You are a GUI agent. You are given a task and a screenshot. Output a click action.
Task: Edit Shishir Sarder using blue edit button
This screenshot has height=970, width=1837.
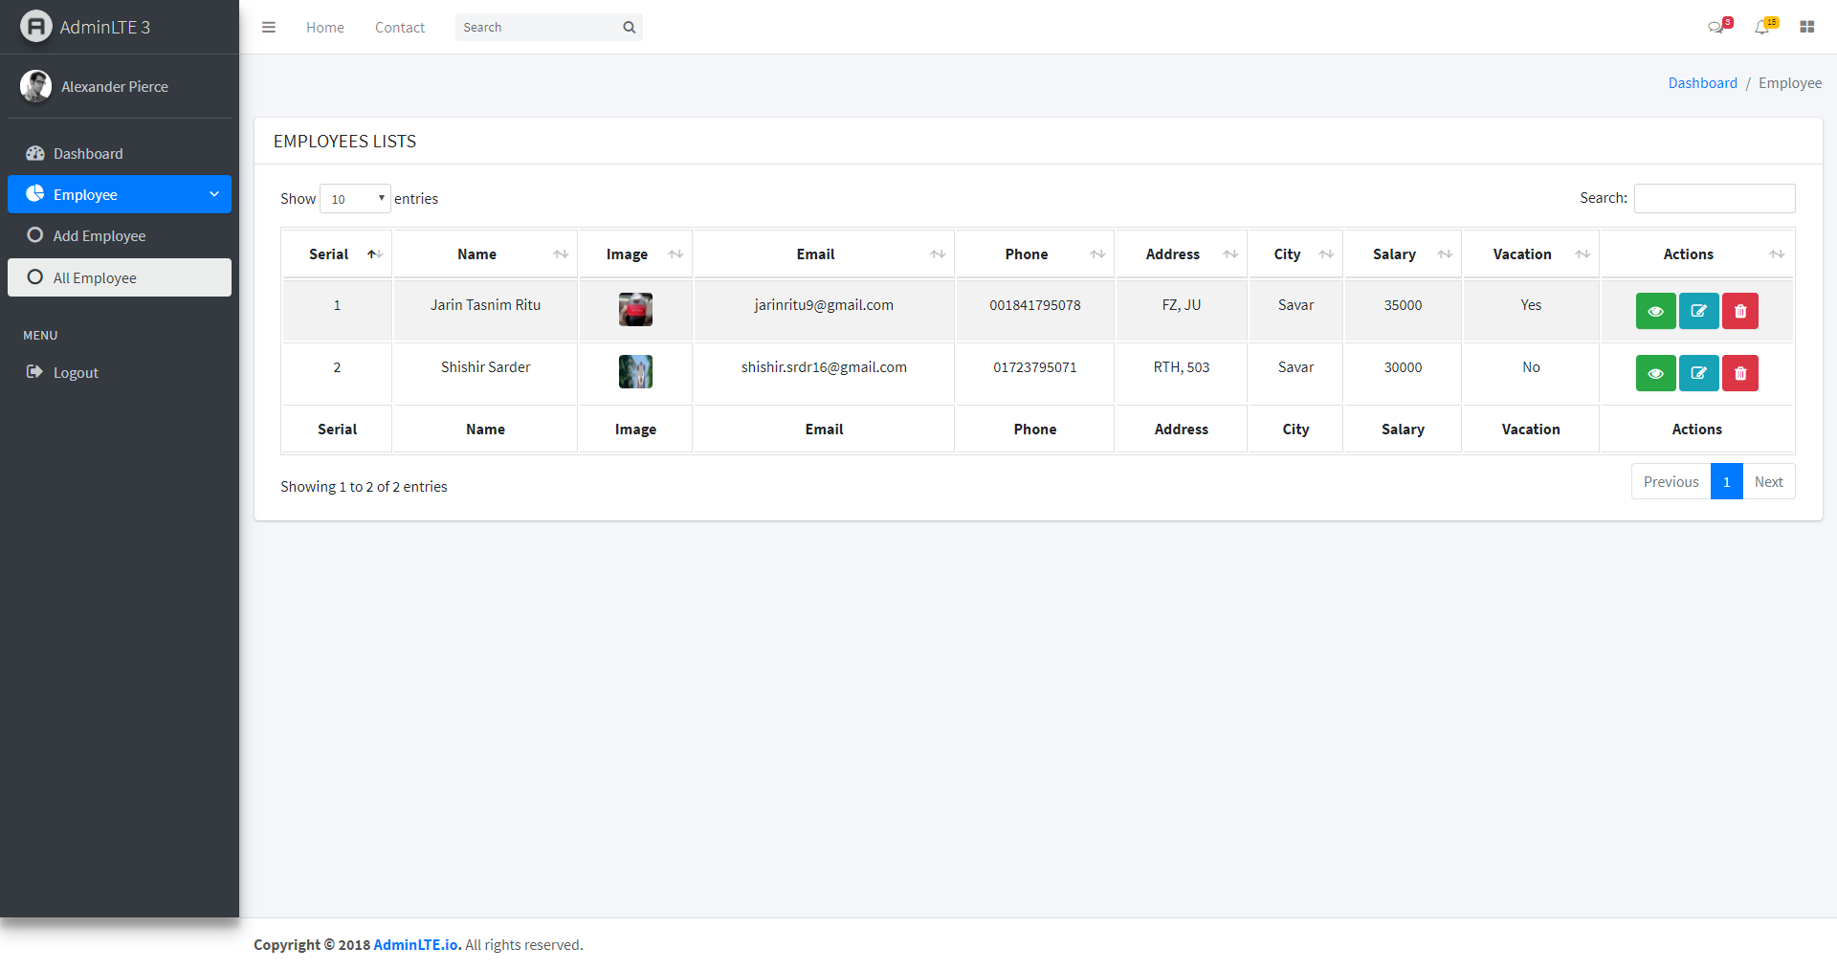[1697, 373]
